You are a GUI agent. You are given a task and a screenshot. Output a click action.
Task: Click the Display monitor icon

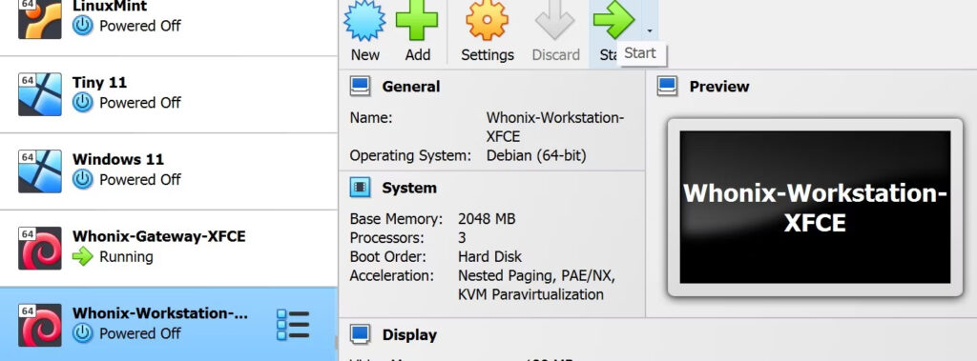point(360,334)
